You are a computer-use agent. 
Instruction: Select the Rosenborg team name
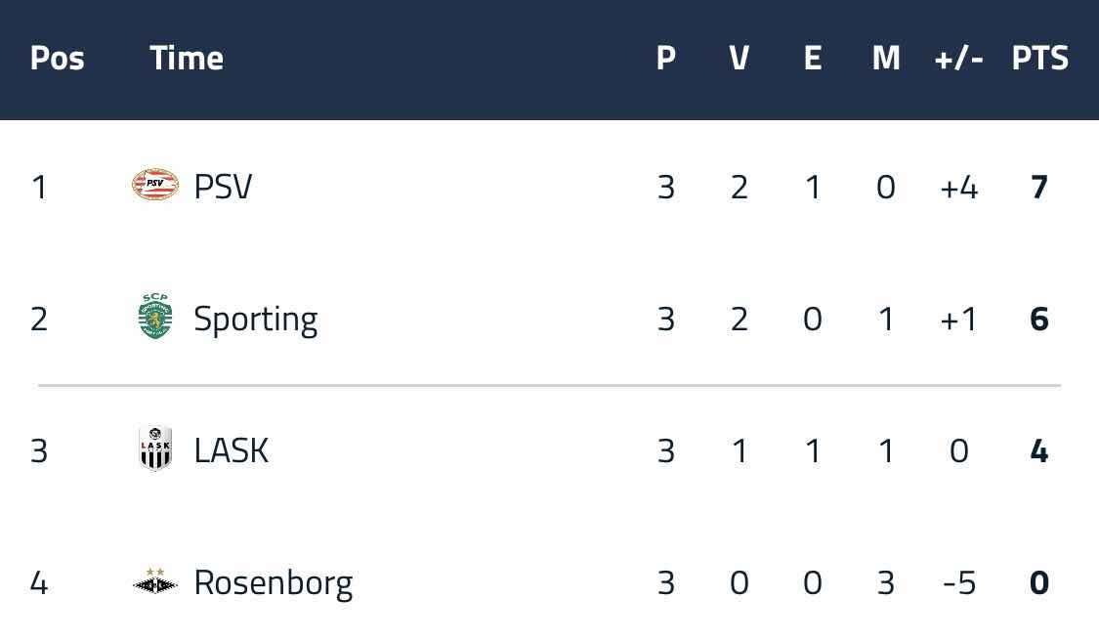274,583
